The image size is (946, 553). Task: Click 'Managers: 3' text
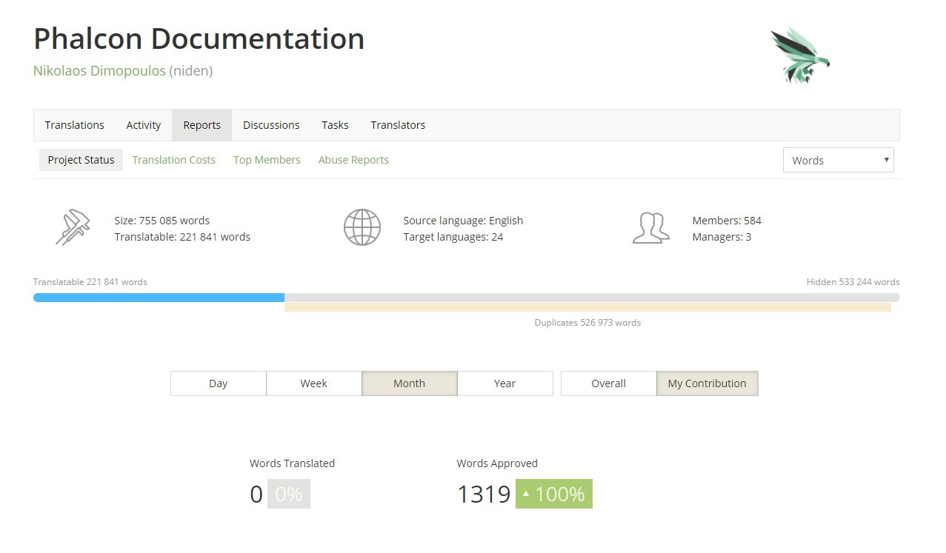[x=722, y=237]
